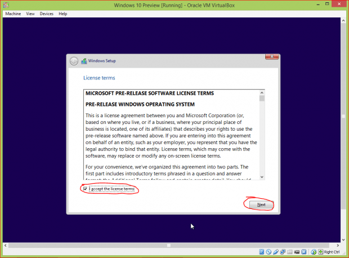Open the Devices menu
This screenshot has width=349, height=258.
click(47, 14)
